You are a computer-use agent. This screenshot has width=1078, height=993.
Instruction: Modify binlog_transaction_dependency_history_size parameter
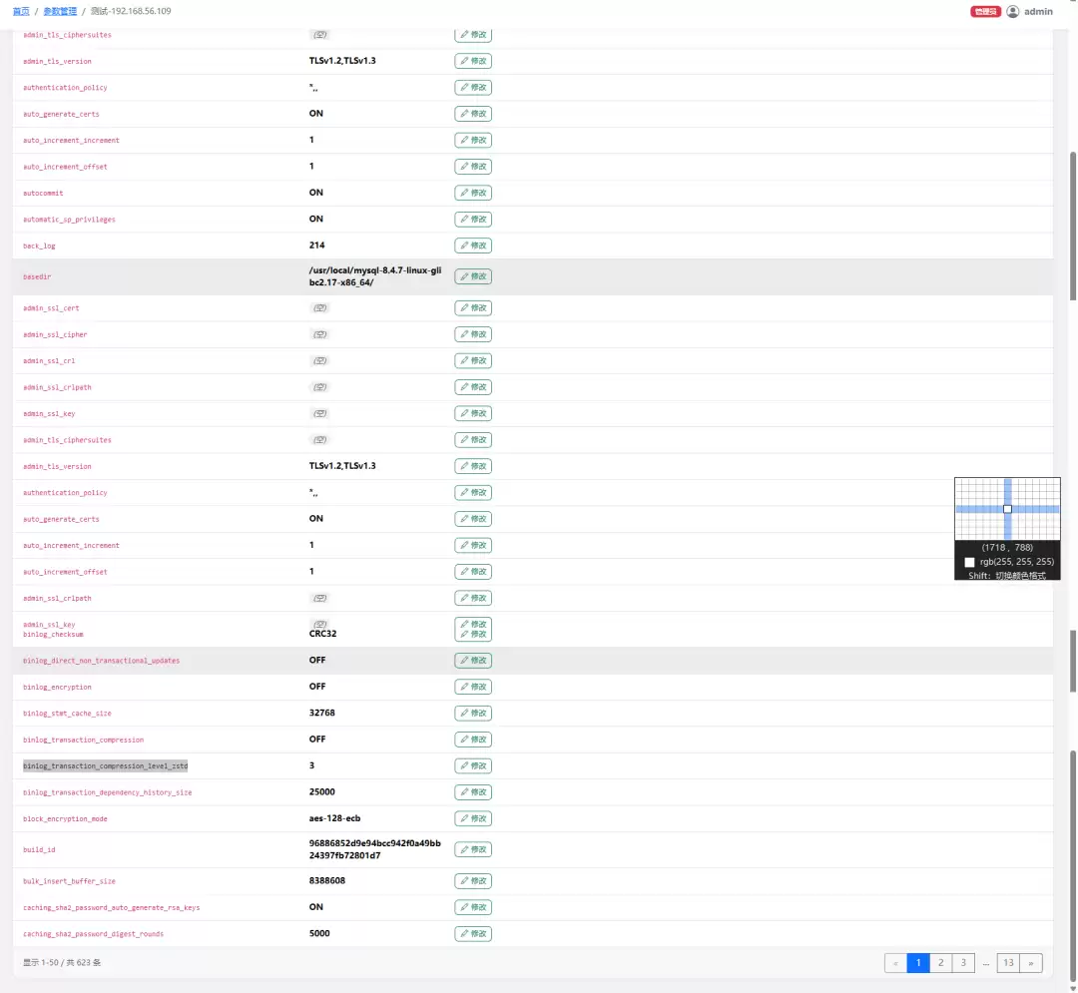click(473, 792)
